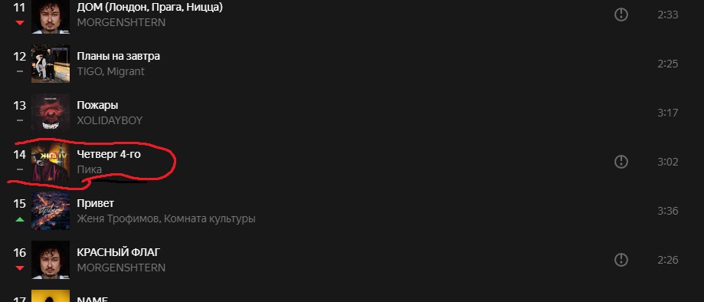Image resolution: width=704 pixels, height=302 pixels.
Task: Click red down arrow under rank 11
Action: 19,22
